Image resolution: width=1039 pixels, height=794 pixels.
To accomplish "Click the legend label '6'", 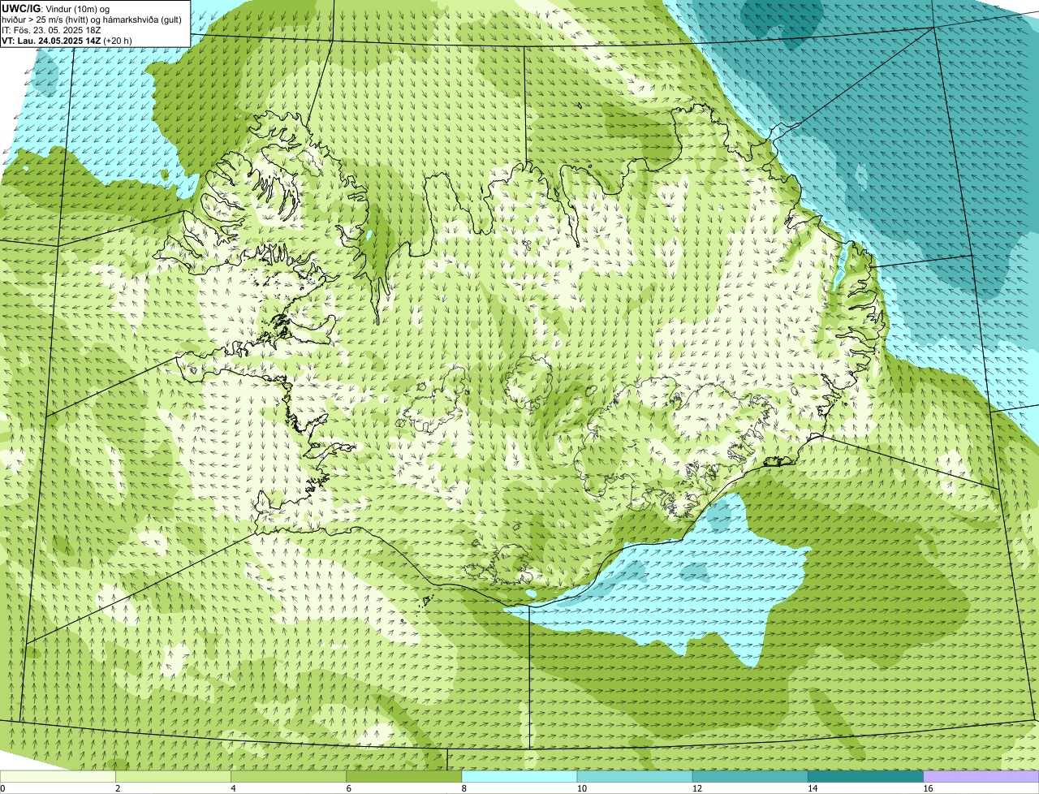I will [349, 788].
